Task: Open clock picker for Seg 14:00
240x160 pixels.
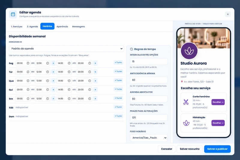Action: tap(69, 63)
